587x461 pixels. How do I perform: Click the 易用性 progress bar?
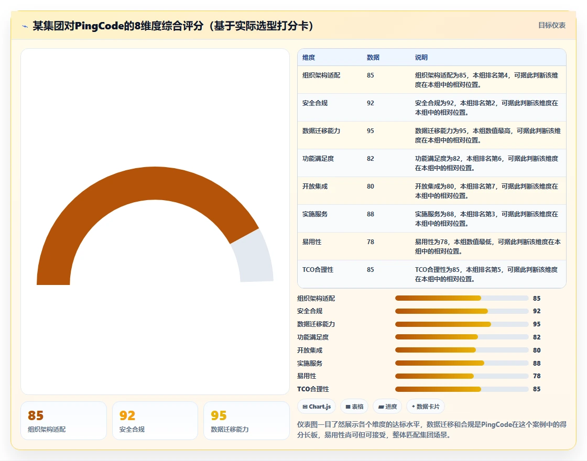click(x=462, y=376)
